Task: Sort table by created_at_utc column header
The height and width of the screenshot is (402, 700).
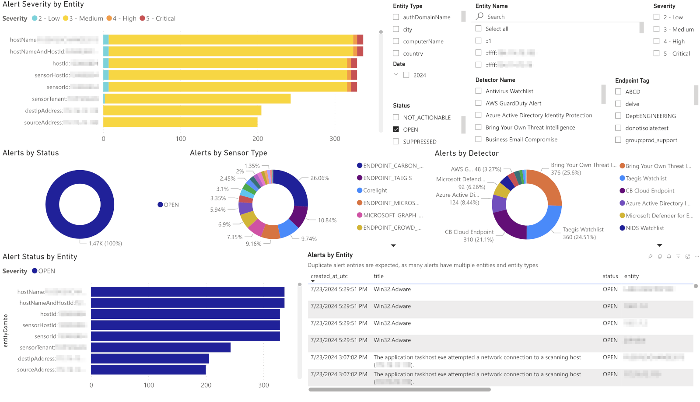Action: (329, 276)
